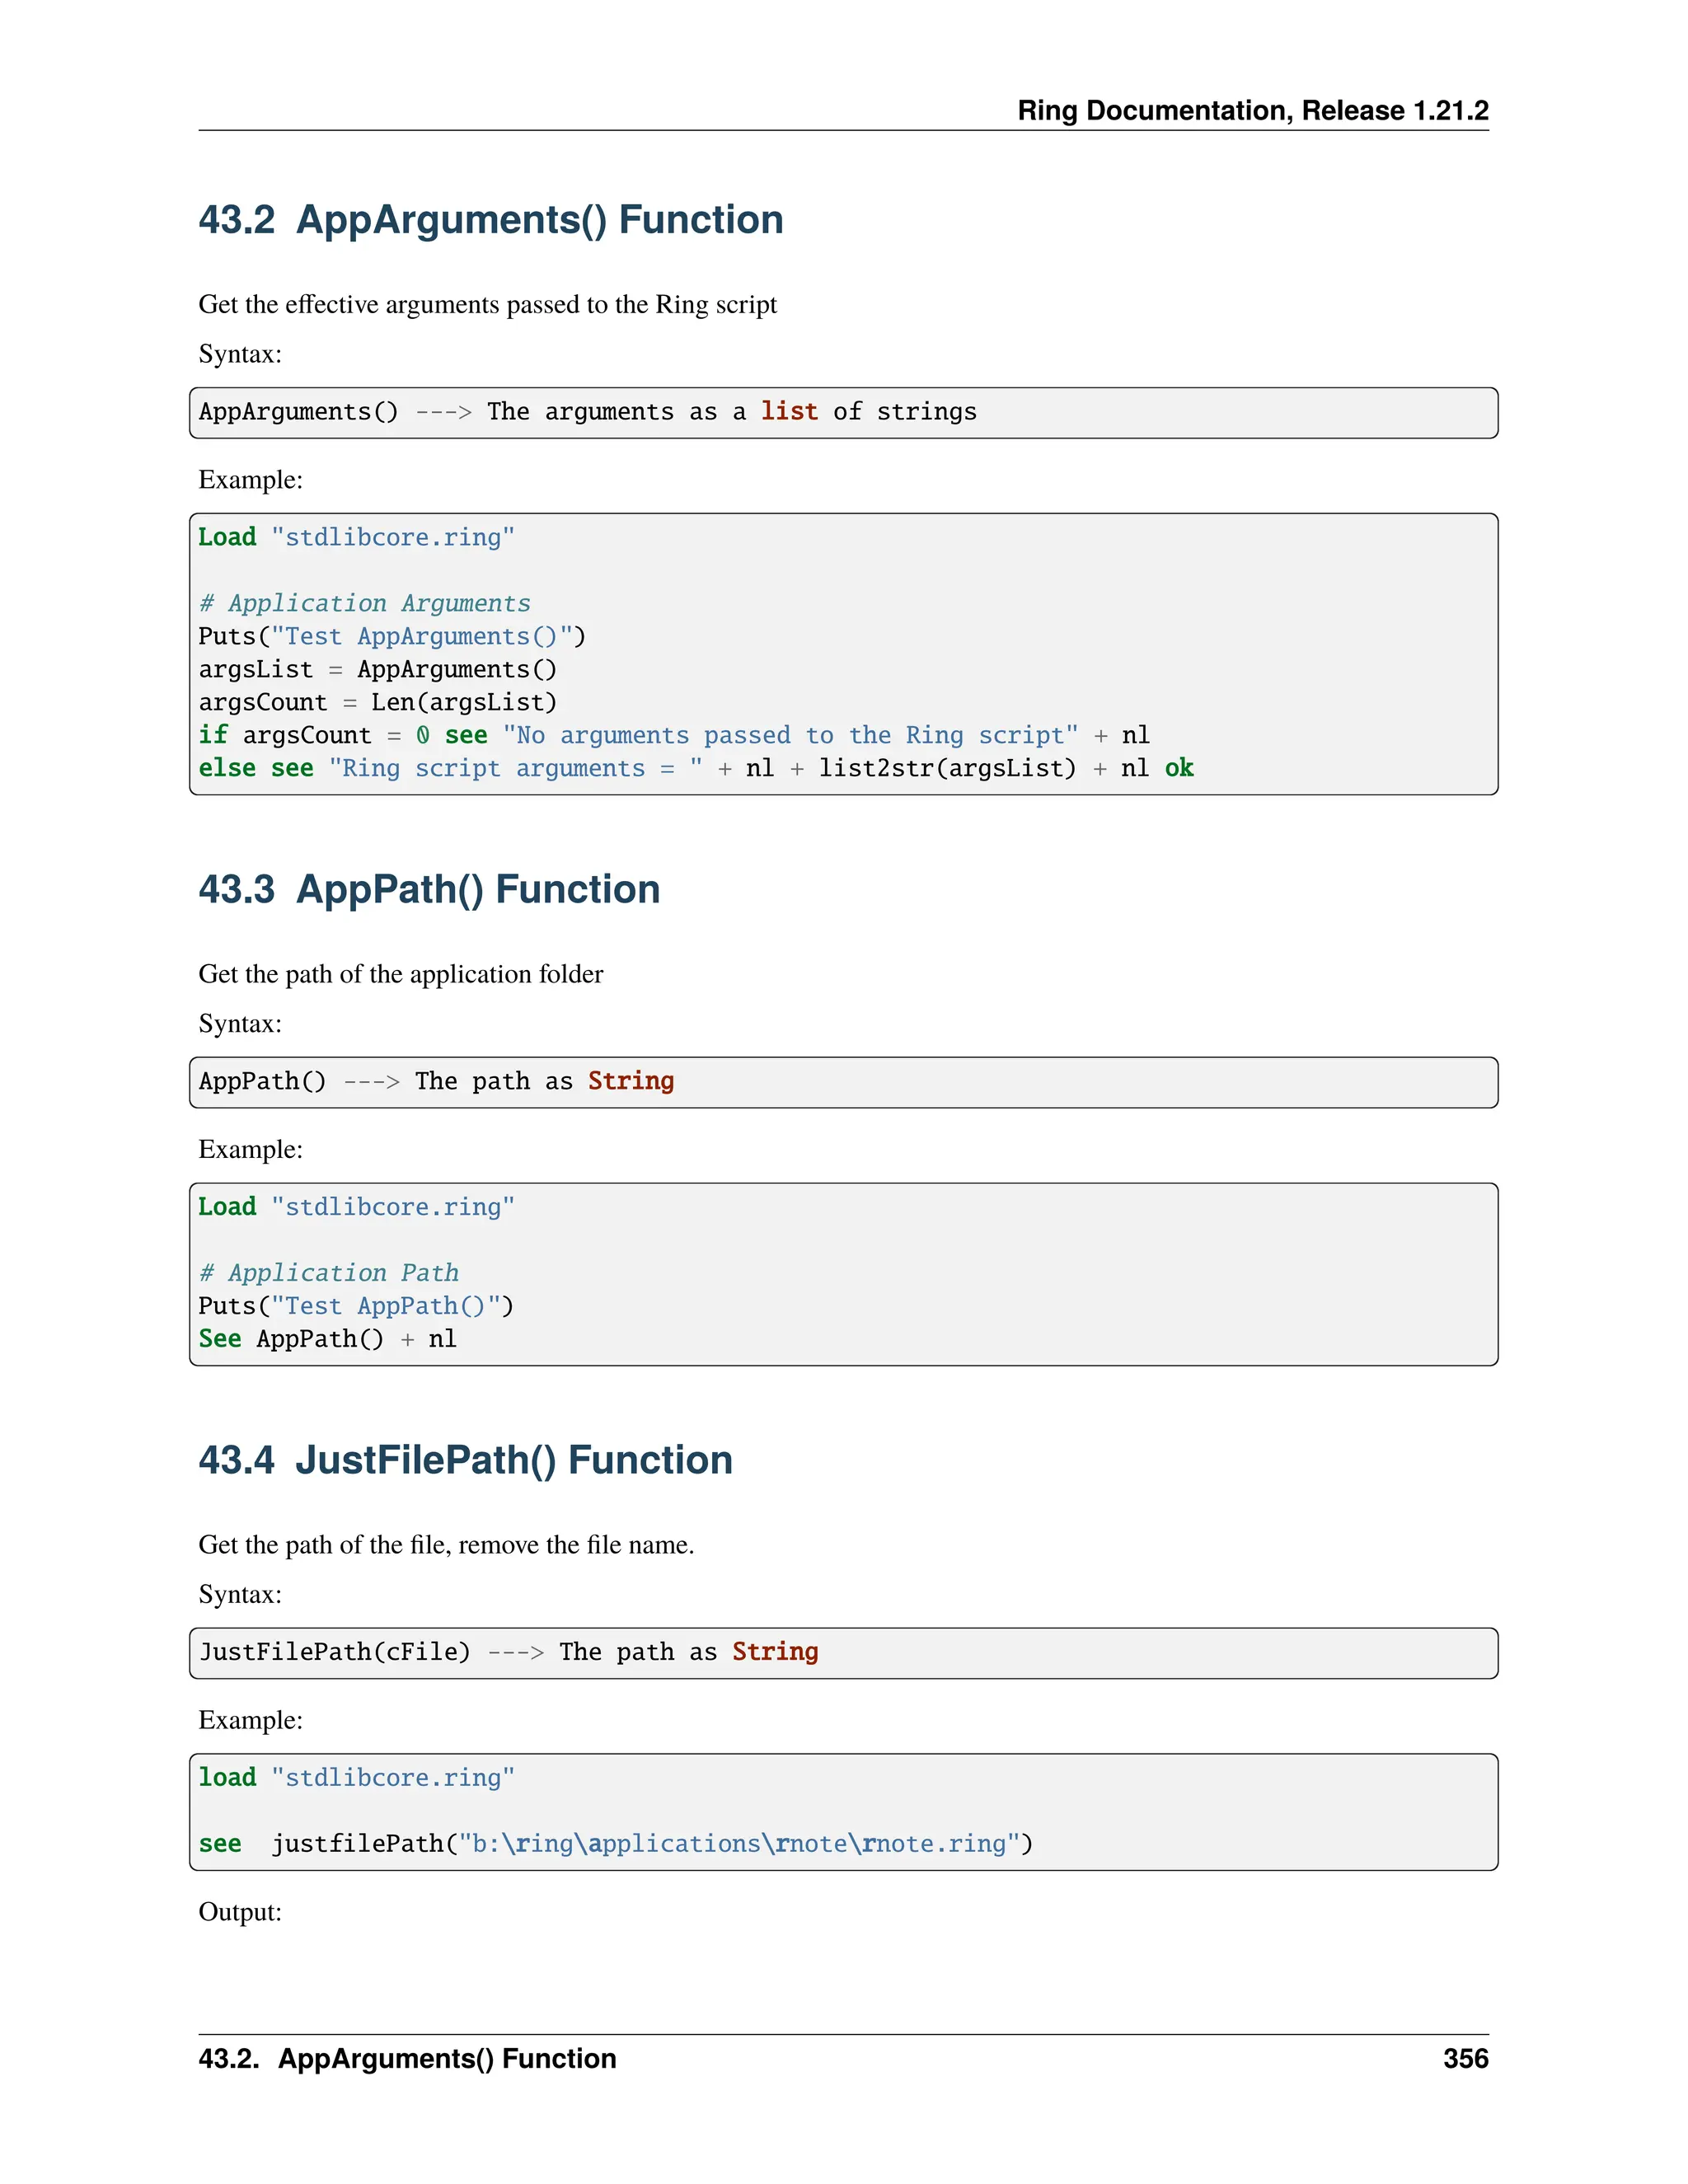Screen dimensions: 1688x2184
Task: Click the JustFilePath(cFile) syntax line
Action: [x=508, y=1652]
